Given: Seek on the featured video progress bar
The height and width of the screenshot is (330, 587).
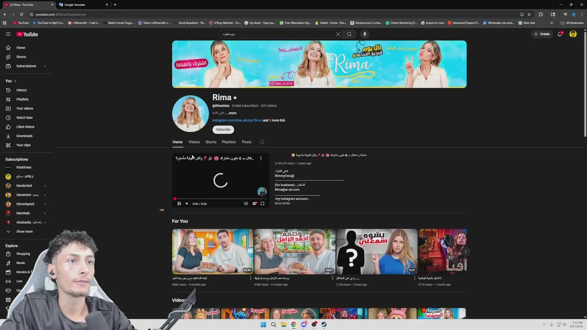Looking at the screenshot, I should point(221,199).
